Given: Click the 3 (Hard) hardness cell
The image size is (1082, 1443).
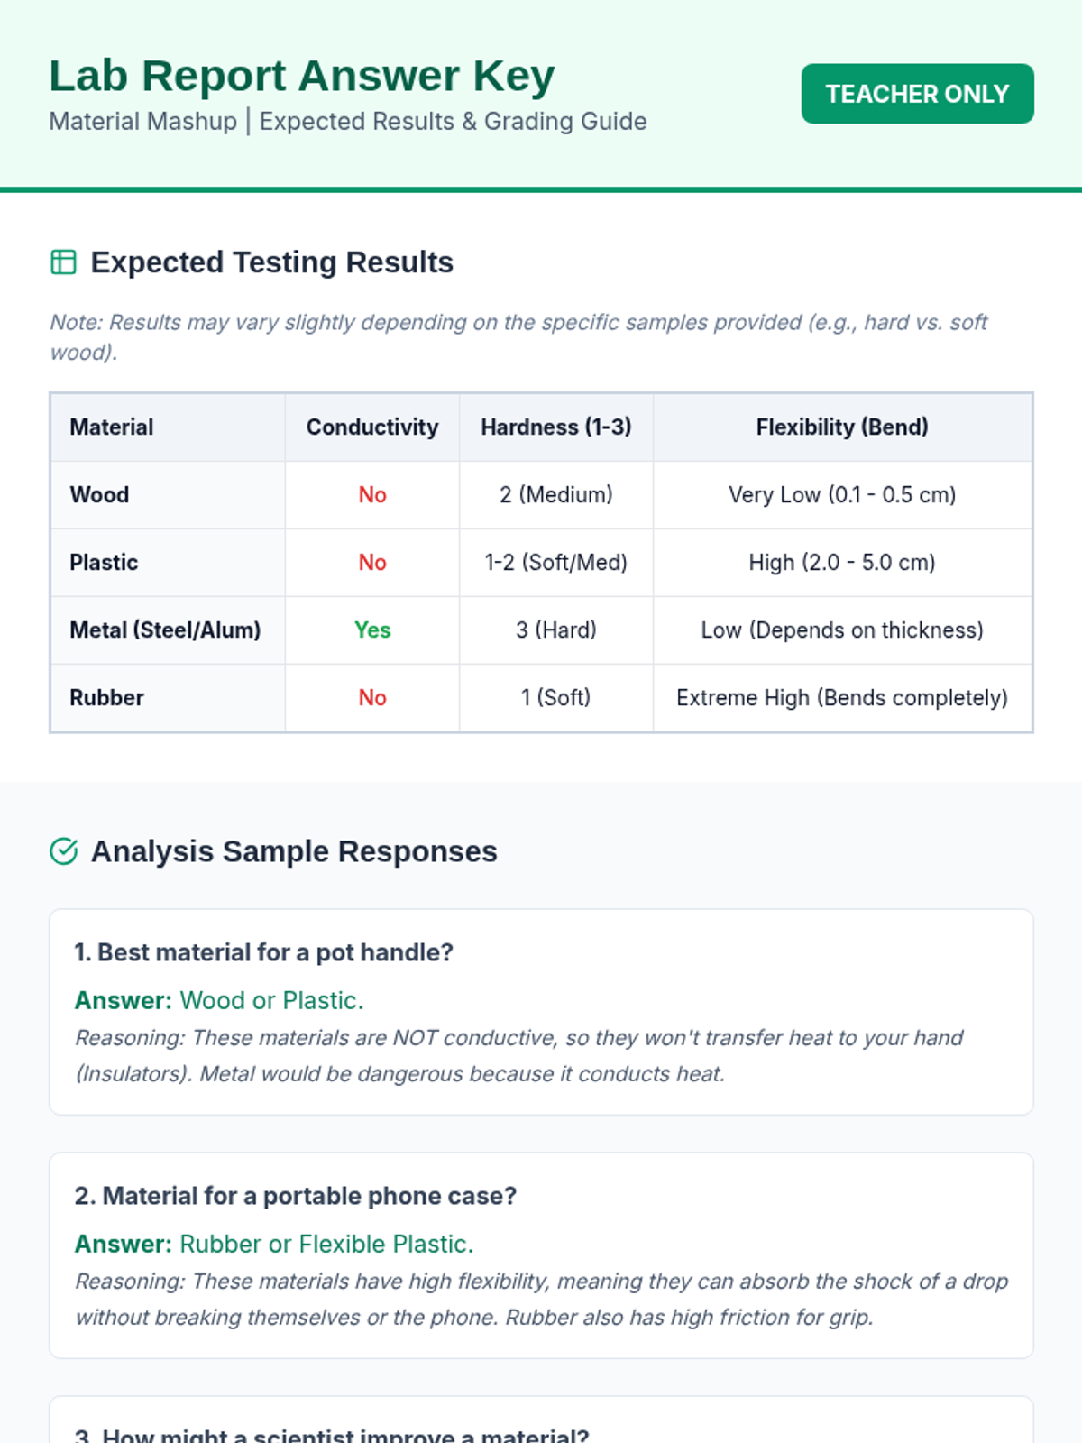Looking at the screenshot, I should tap(555, 630).
